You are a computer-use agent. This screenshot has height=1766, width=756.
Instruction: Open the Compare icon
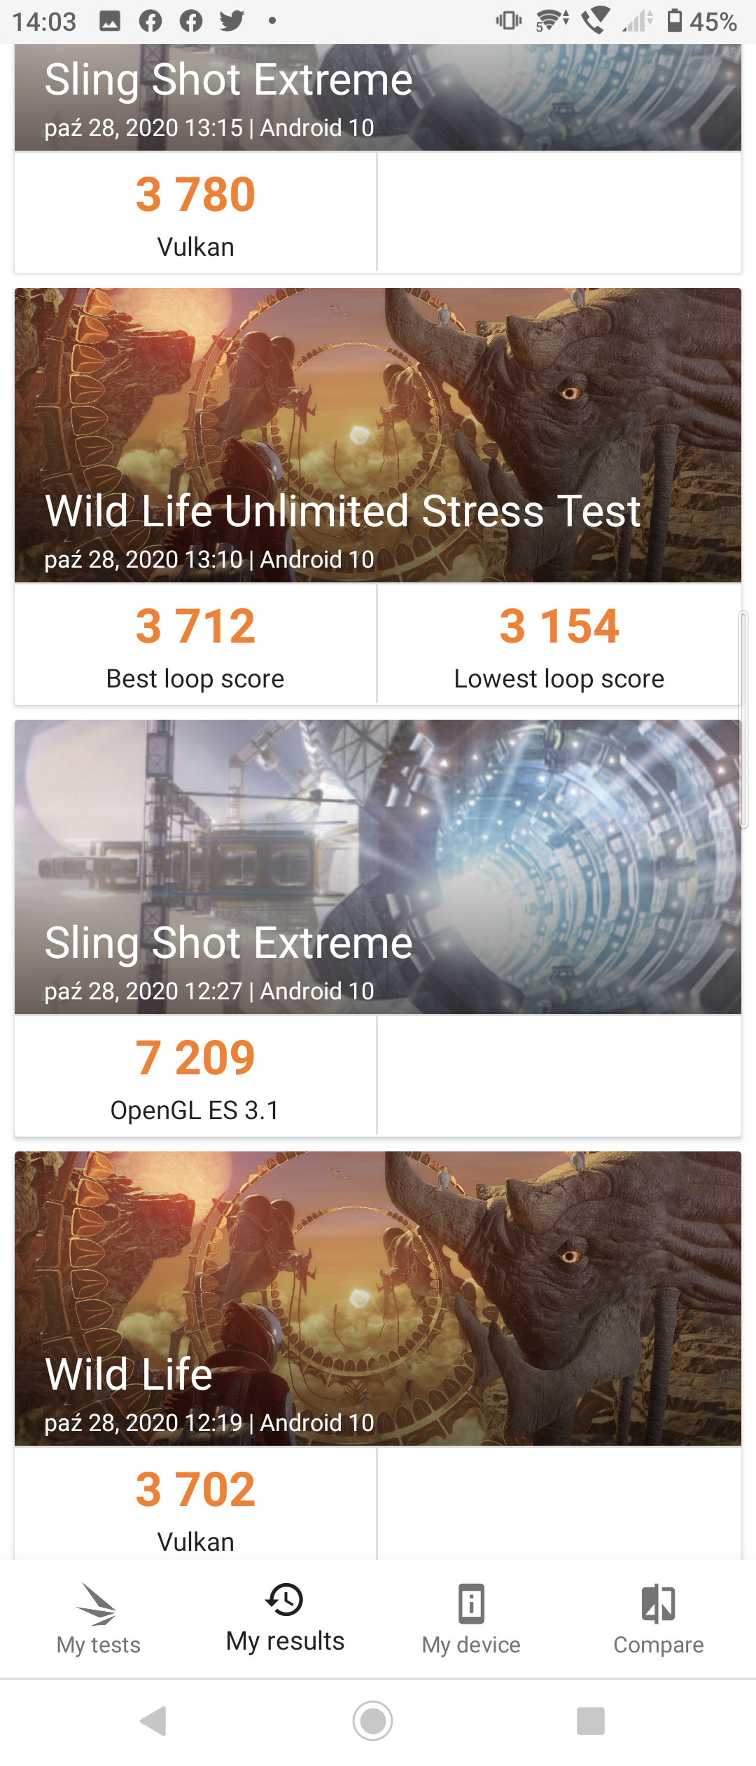coord(659,1603)
